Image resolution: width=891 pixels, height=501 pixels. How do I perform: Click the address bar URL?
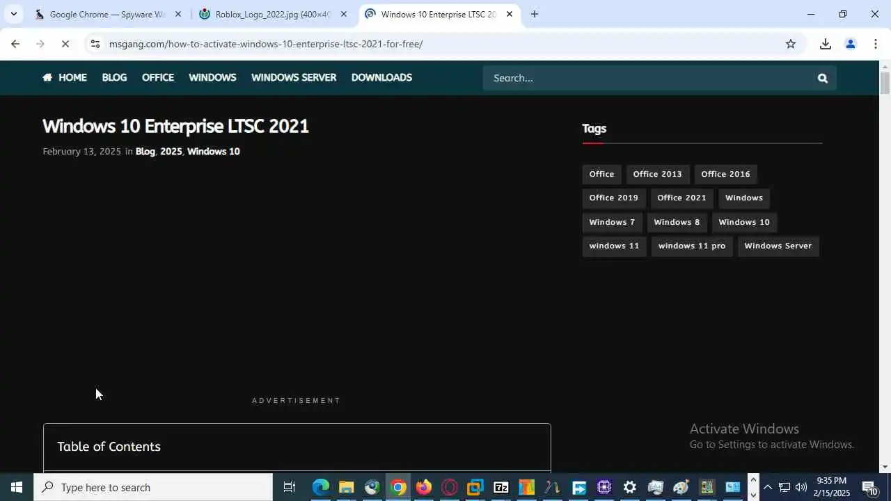(x=266, y=44)
